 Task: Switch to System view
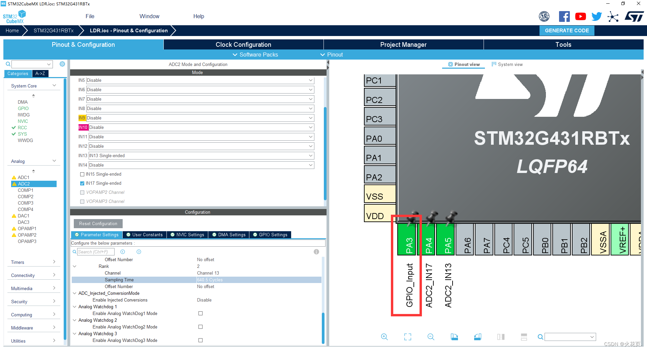coord(507,64)
